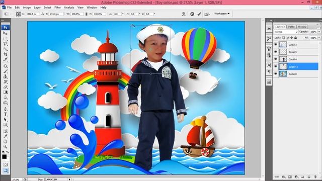
Task: Select the Clone Stamp tool
Action: (6, 76)
